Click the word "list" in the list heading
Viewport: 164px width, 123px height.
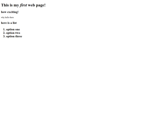15,23
